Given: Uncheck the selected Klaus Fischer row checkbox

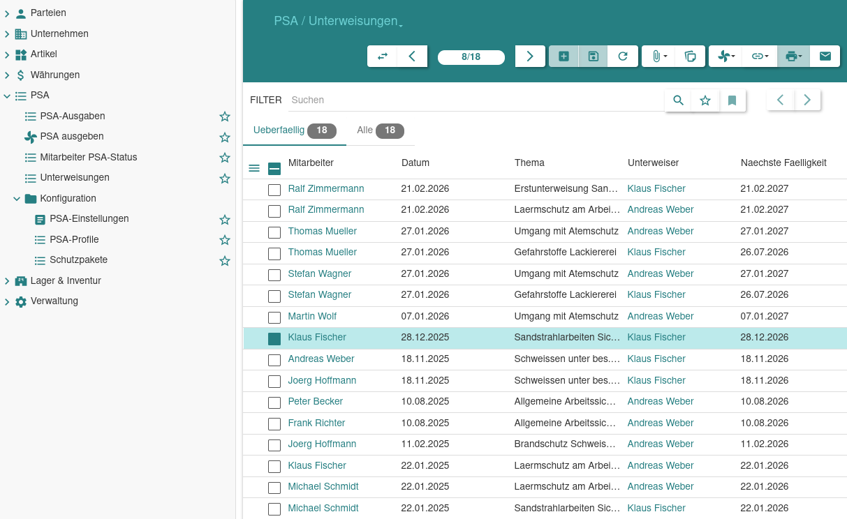Looking at the screenshot, I should (x=274, y=338).
